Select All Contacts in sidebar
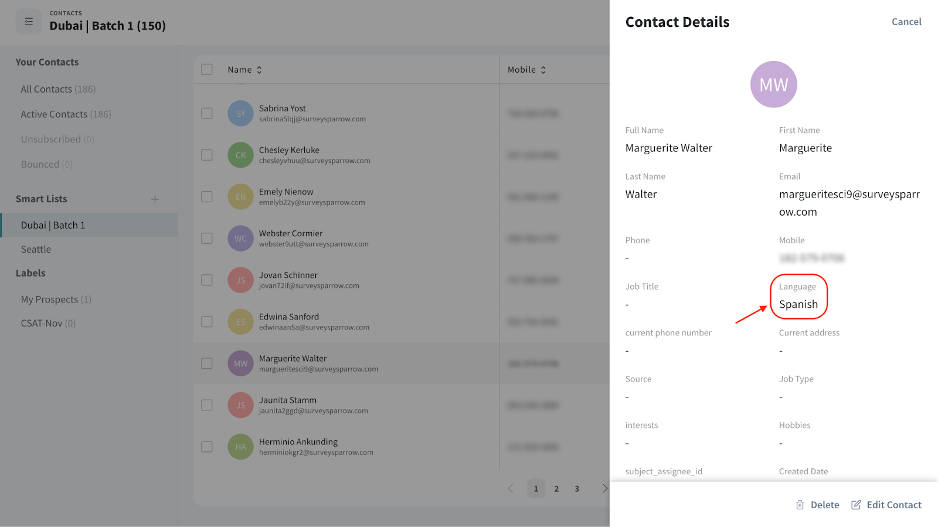Screen dimensions: 938x527 coord(57,89)
